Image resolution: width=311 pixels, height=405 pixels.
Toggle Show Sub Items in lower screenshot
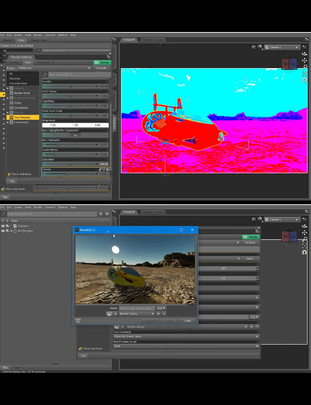pos(80,348)
